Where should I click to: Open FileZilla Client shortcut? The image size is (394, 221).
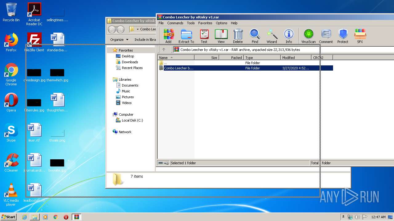coord(34,42)
